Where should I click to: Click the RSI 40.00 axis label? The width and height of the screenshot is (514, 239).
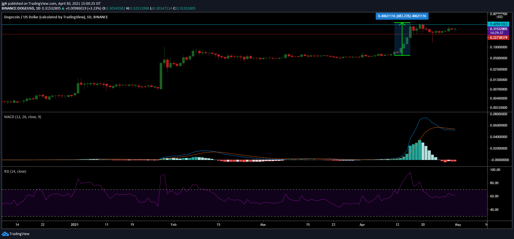pos(494,210)
